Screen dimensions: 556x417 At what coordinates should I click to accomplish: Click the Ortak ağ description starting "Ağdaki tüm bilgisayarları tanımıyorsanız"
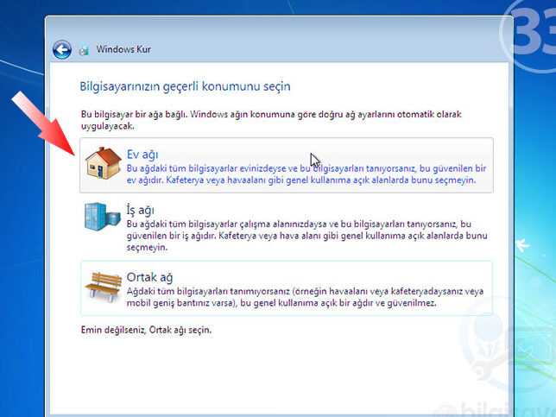pyautogui.click(x=305, y=297)
